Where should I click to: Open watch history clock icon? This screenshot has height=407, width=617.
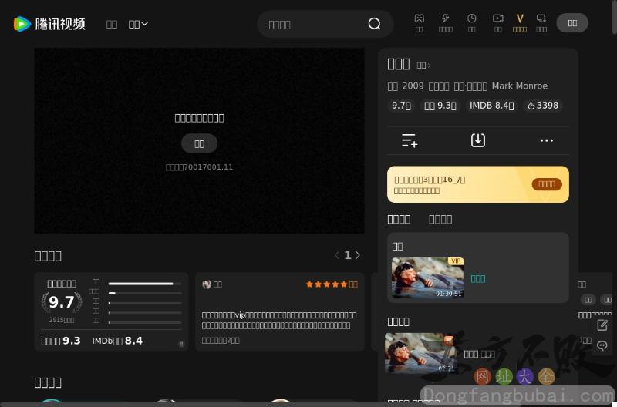[x=471, y=18]
